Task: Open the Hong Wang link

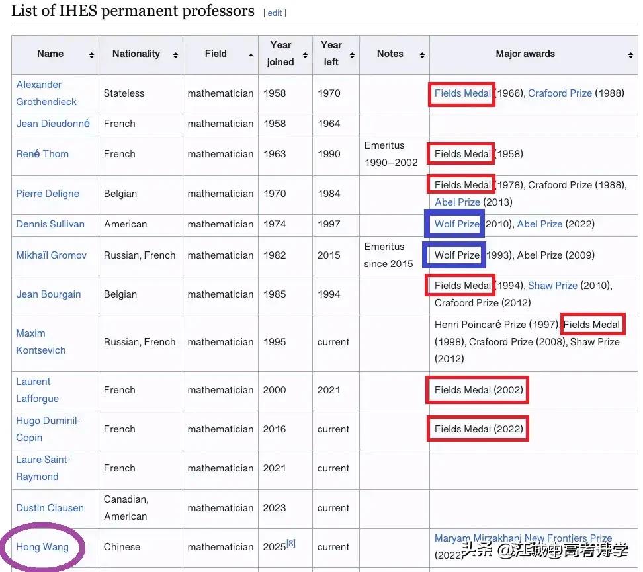Action: 42,547
